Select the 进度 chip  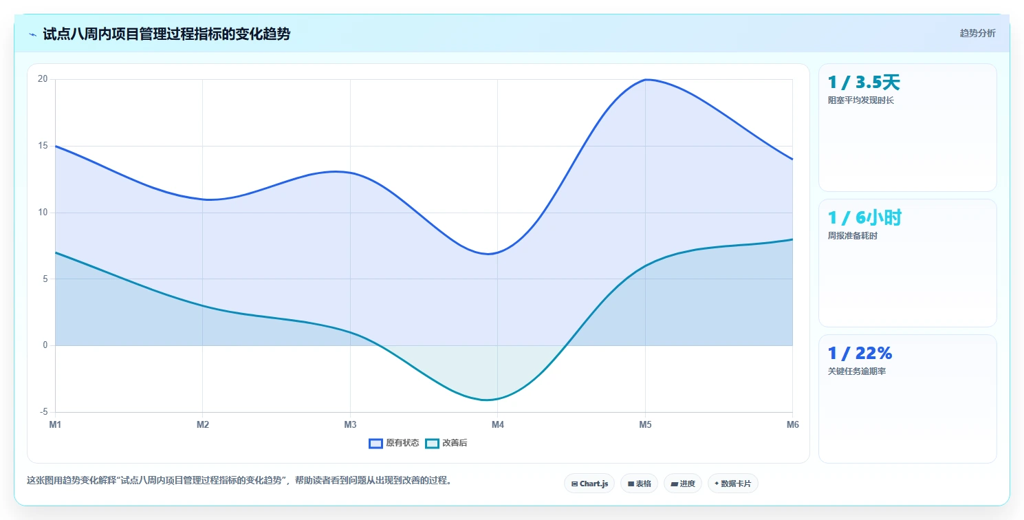pyautogui.click(x=683, y=484)
